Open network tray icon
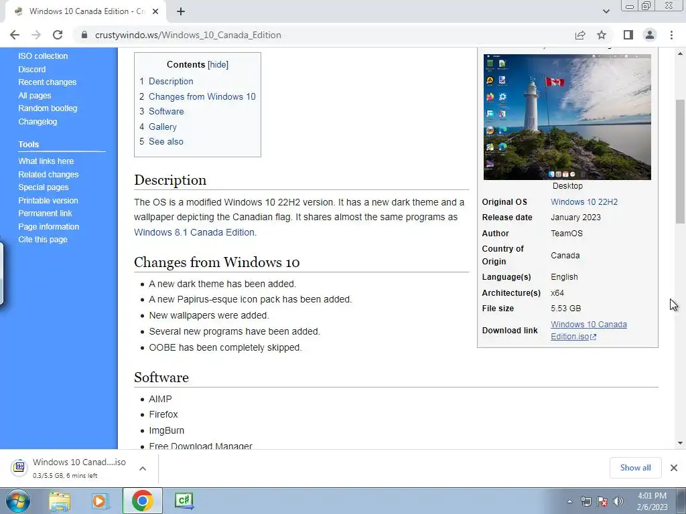 586,501
